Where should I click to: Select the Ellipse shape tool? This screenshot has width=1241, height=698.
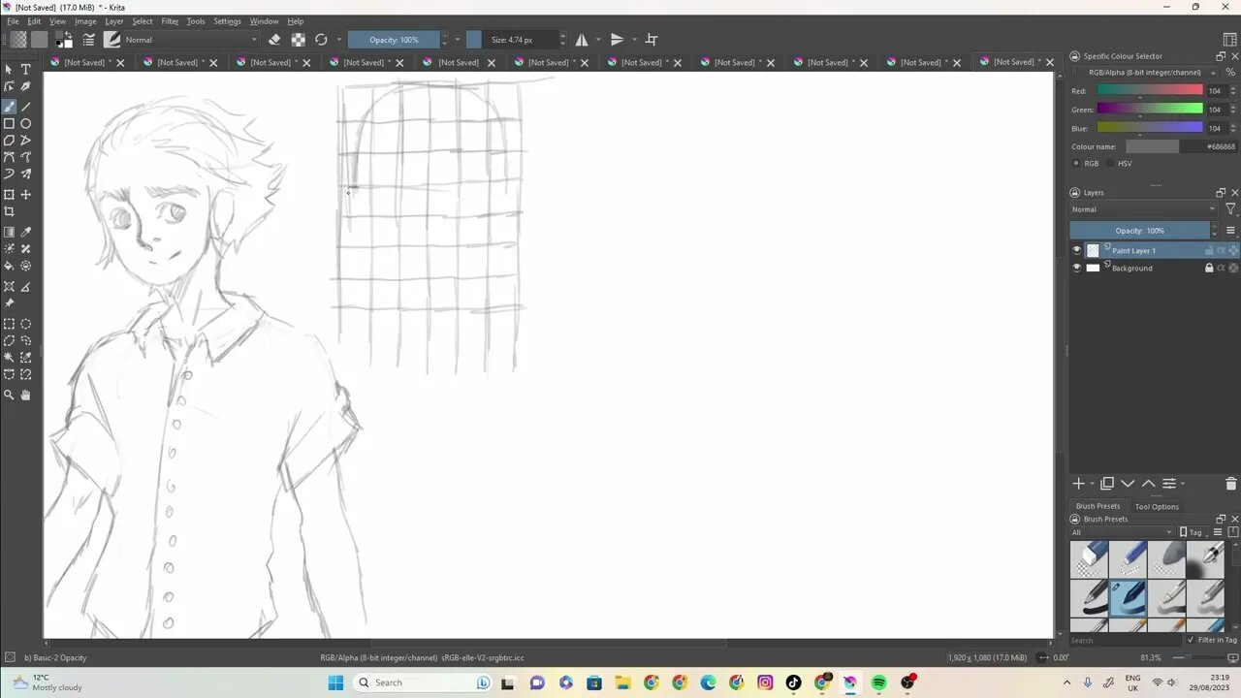[x=26, y=123]
